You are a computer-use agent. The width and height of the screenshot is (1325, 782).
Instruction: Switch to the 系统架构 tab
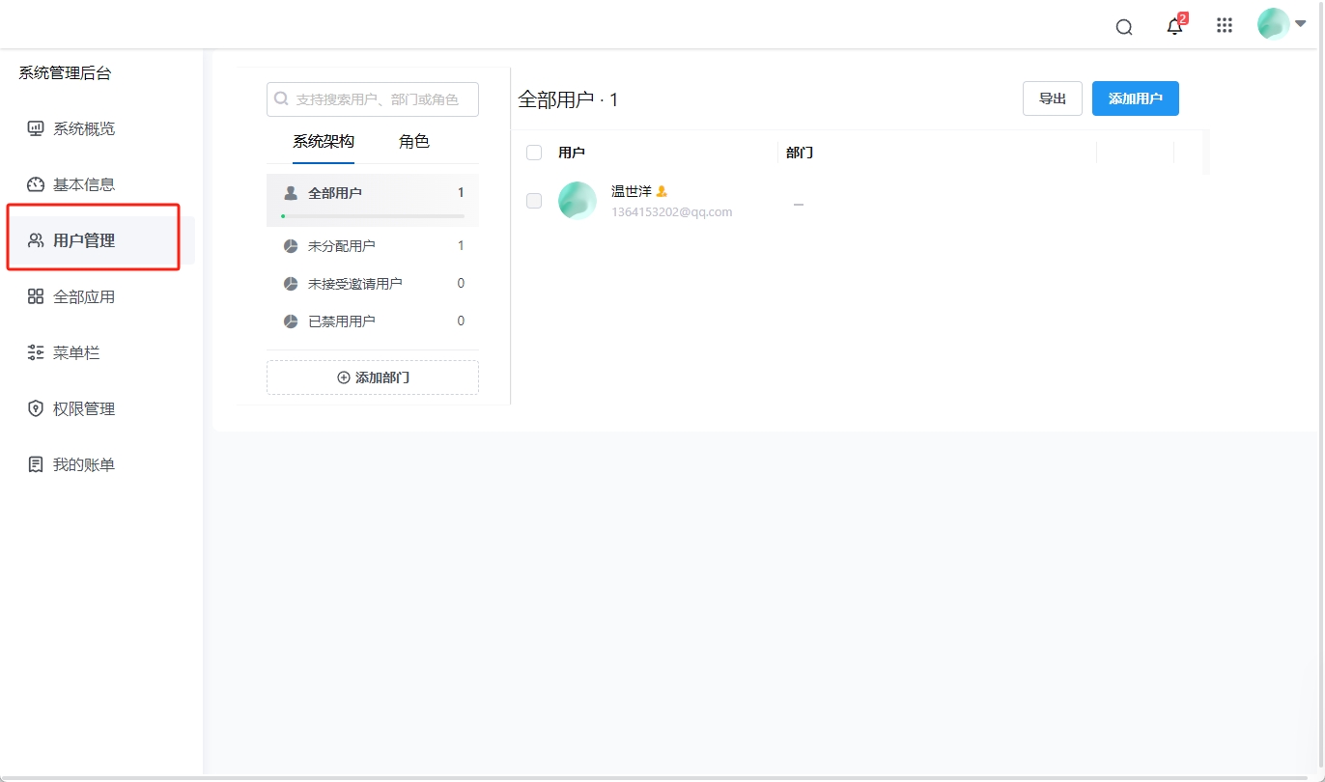tap(322, 141)
